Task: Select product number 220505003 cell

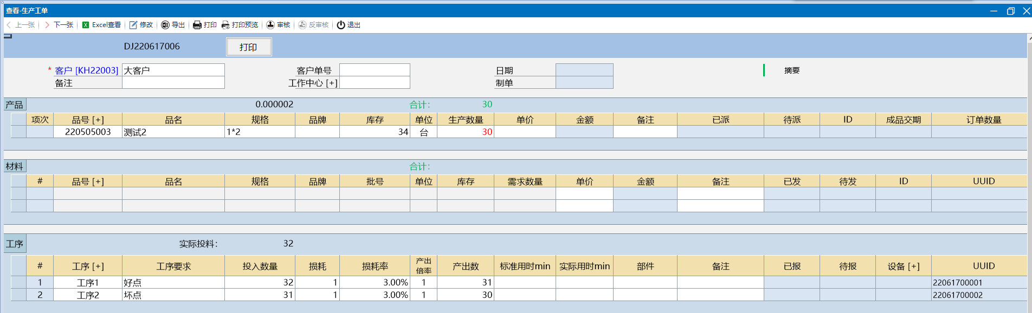Action: [x=87, y=132]
